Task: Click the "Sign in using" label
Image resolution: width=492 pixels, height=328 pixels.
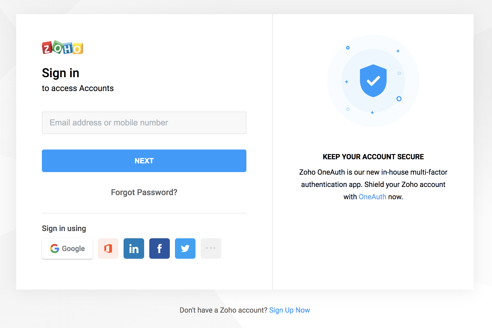Action: 64,228
